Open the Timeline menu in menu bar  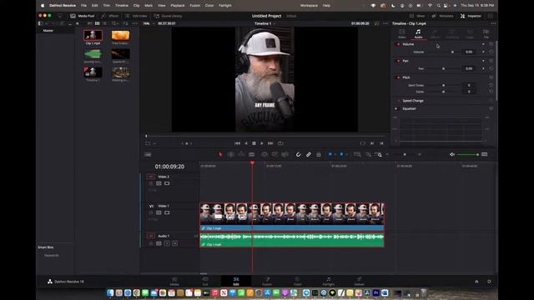[x=122, y=6]
